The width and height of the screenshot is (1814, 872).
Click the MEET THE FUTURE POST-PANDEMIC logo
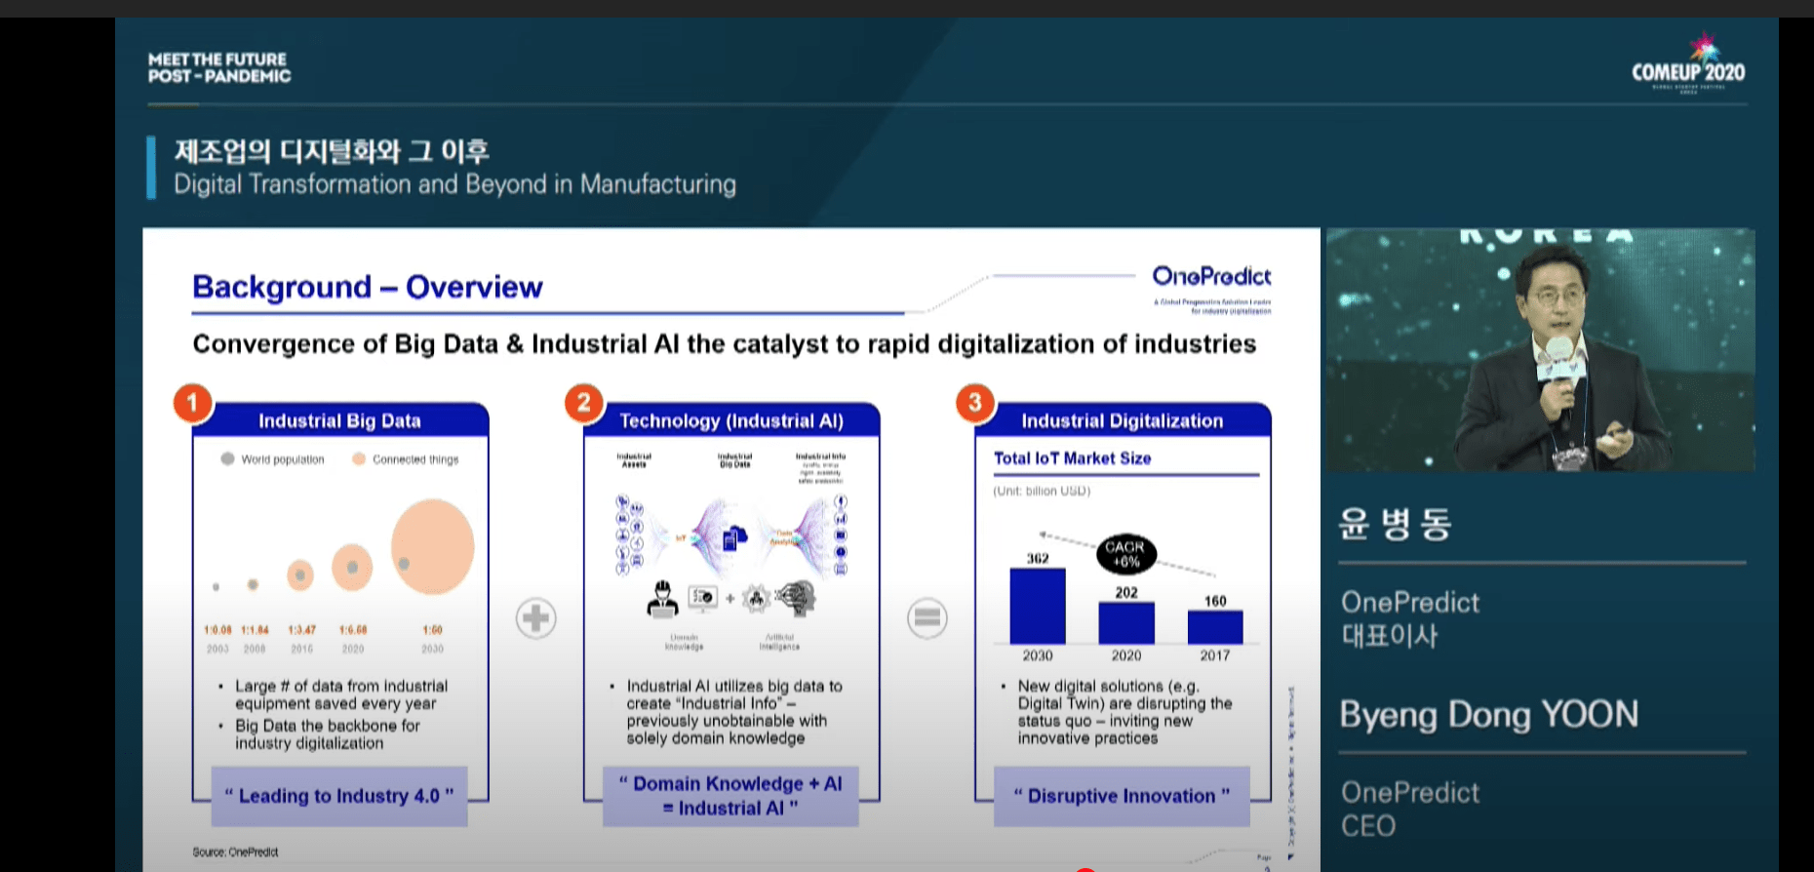[219, 67]
